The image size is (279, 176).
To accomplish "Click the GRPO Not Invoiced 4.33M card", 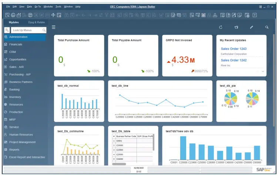I will [187, 55].
